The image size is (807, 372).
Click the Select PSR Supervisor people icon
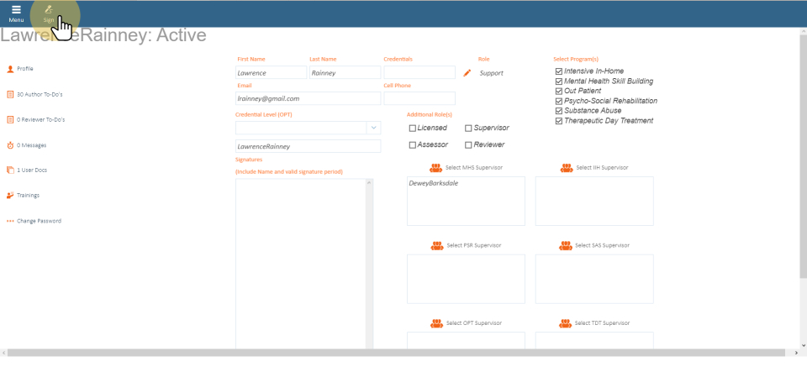point(437,245)
